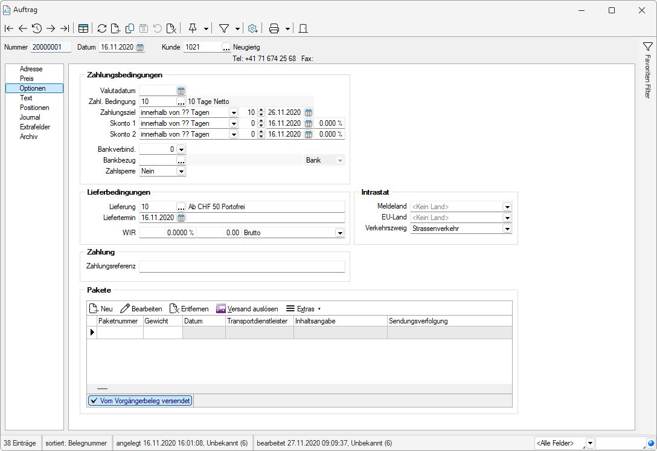
Task: Create a new record via toolbar
Action: [115, 28]
